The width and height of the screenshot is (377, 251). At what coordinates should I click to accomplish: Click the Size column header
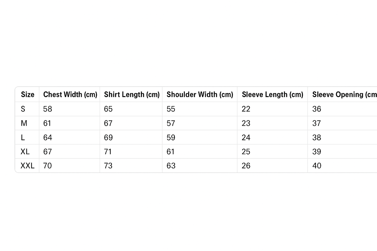[27, 94]
